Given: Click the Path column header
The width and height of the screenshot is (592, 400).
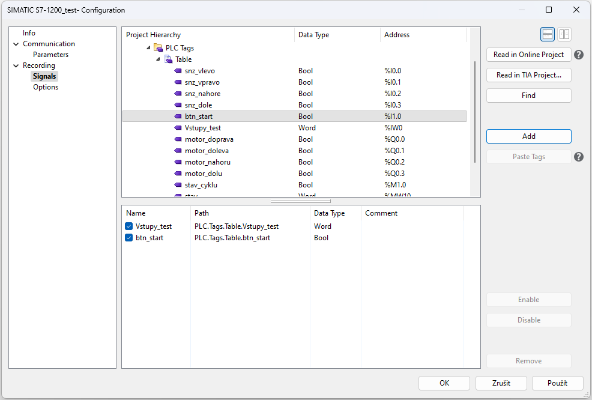Looking at the screenshot, I should [250, 213].
